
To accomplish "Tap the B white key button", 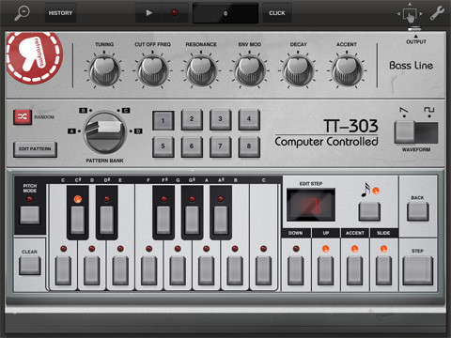I will pos(235,270).
